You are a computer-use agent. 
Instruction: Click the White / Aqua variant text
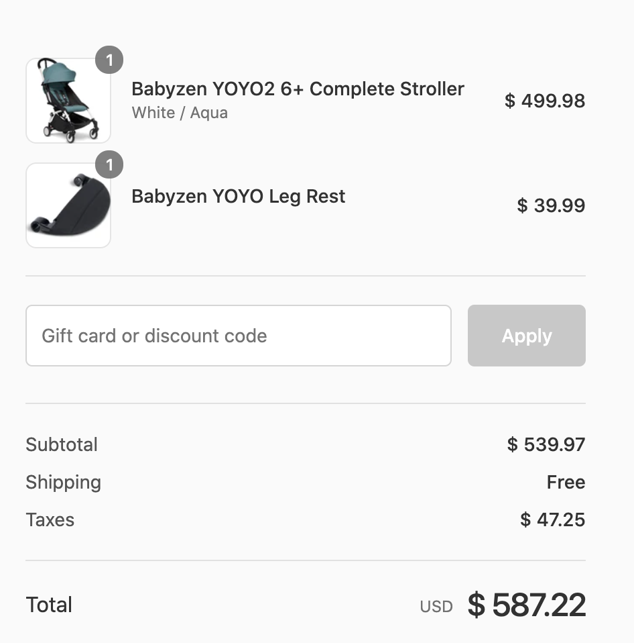click(x=180, y=112)
